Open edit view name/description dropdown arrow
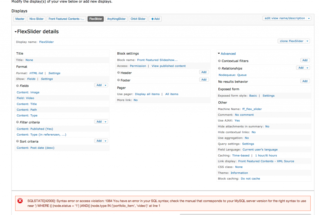The image size is (319, 215). click(309, 18)
